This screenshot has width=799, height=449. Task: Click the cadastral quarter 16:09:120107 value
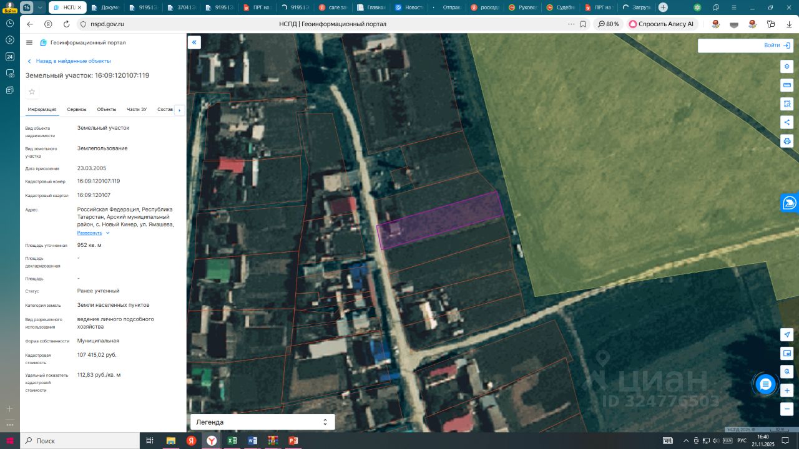tap(94, 195)
